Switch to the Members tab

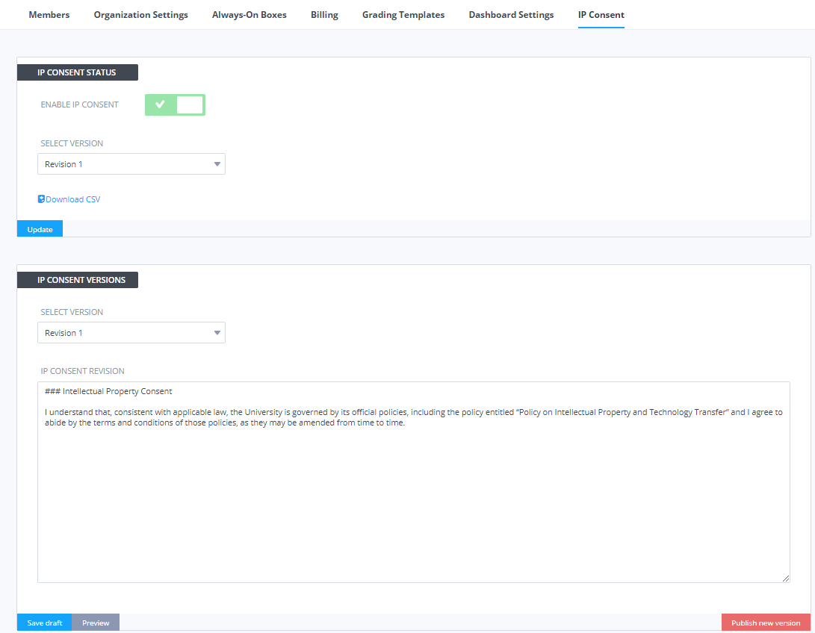point(49,15)
